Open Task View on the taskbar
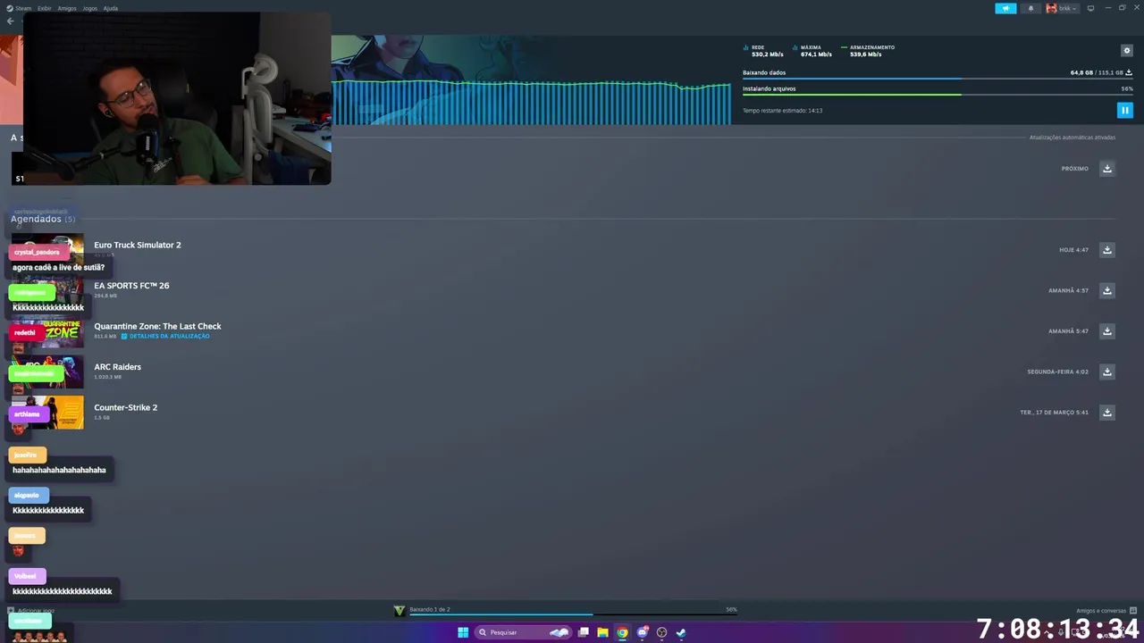The image size is (1144, 643). pyautogui.click(x=583, y=632)
